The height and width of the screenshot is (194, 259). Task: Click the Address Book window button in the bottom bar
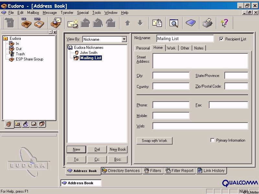[81, 183]
